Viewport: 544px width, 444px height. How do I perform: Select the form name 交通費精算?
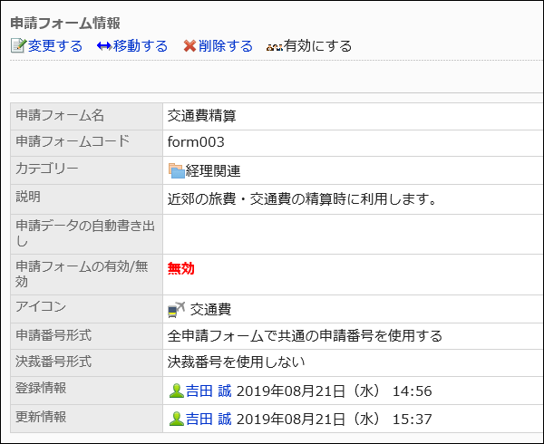(201, 116)
